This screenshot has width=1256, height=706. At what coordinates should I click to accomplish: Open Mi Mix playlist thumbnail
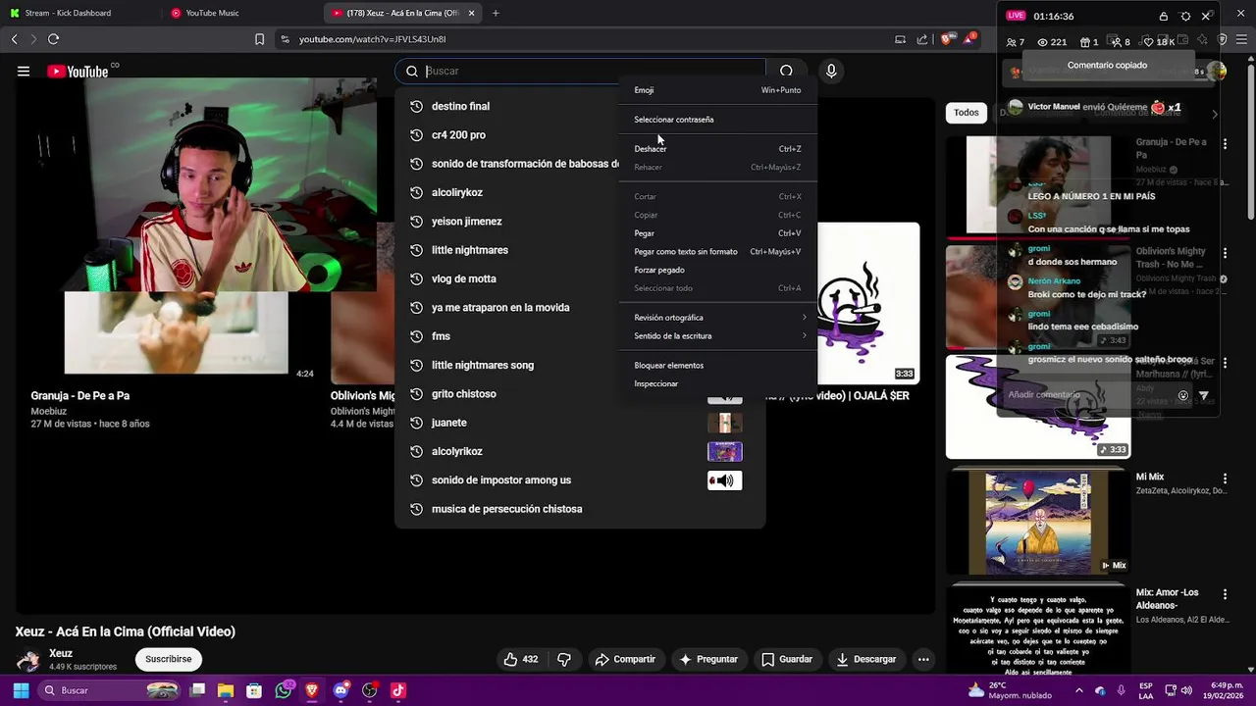pos(1038,522)
